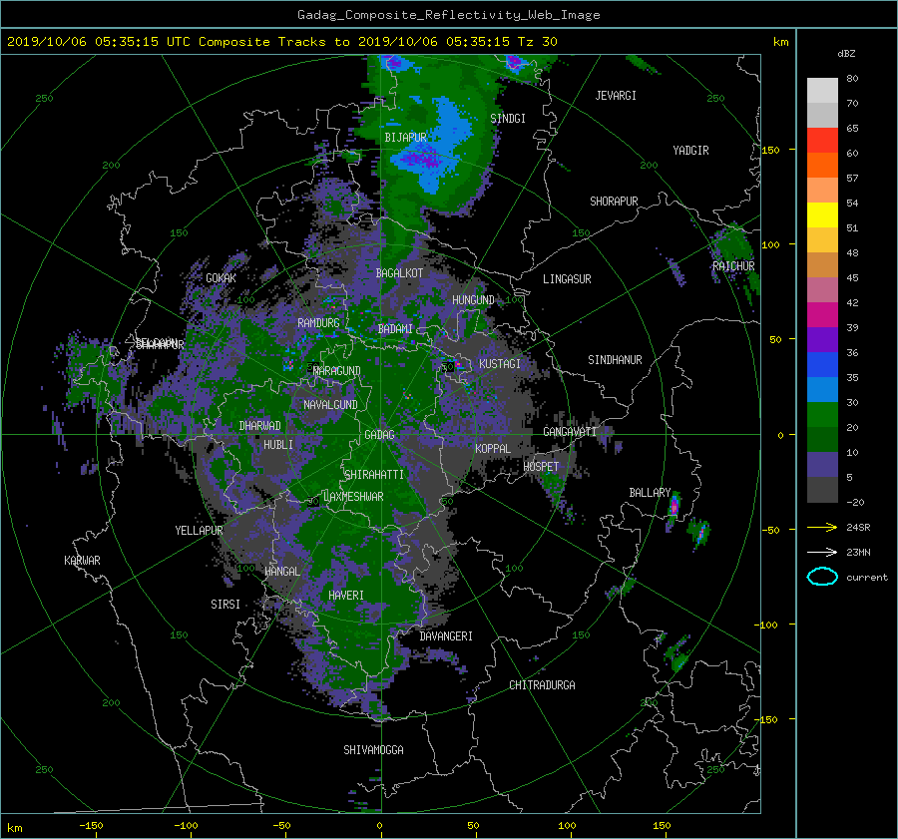Click the RAICHUR label
This screenshot has height=839, width=898.
733,266
